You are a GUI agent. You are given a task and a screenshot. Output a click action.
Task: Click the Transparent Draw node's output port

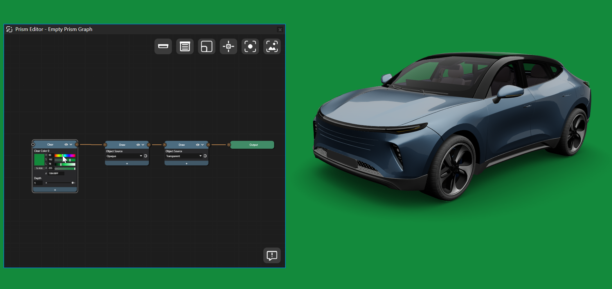[208, 145]
